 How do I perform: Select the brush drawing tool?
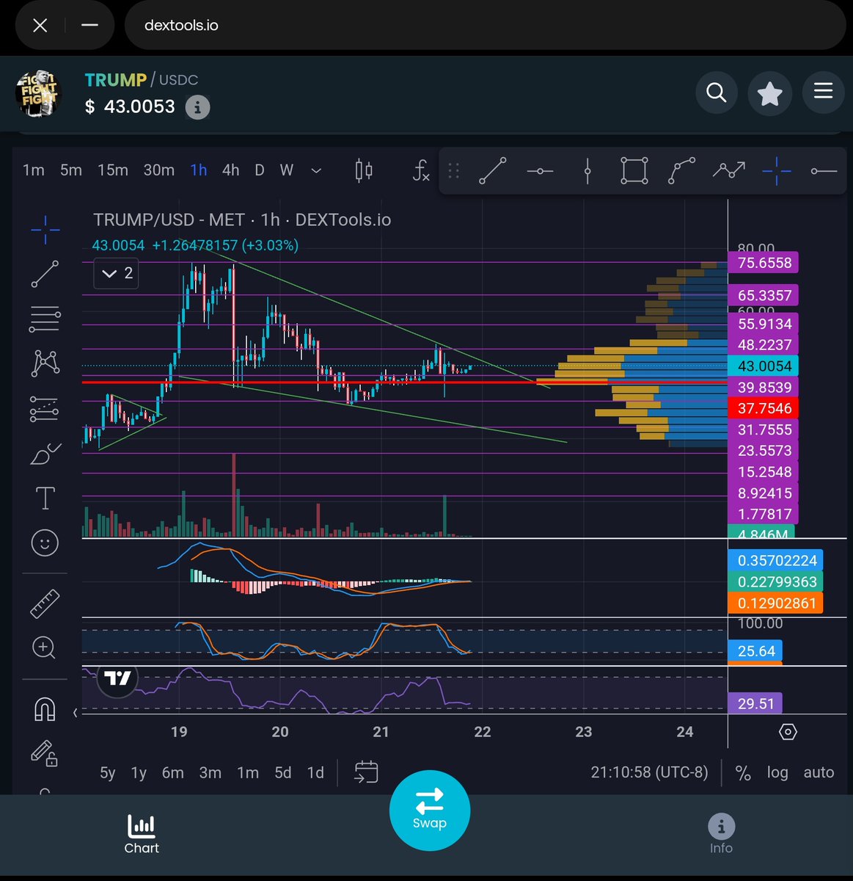[45, 454]
